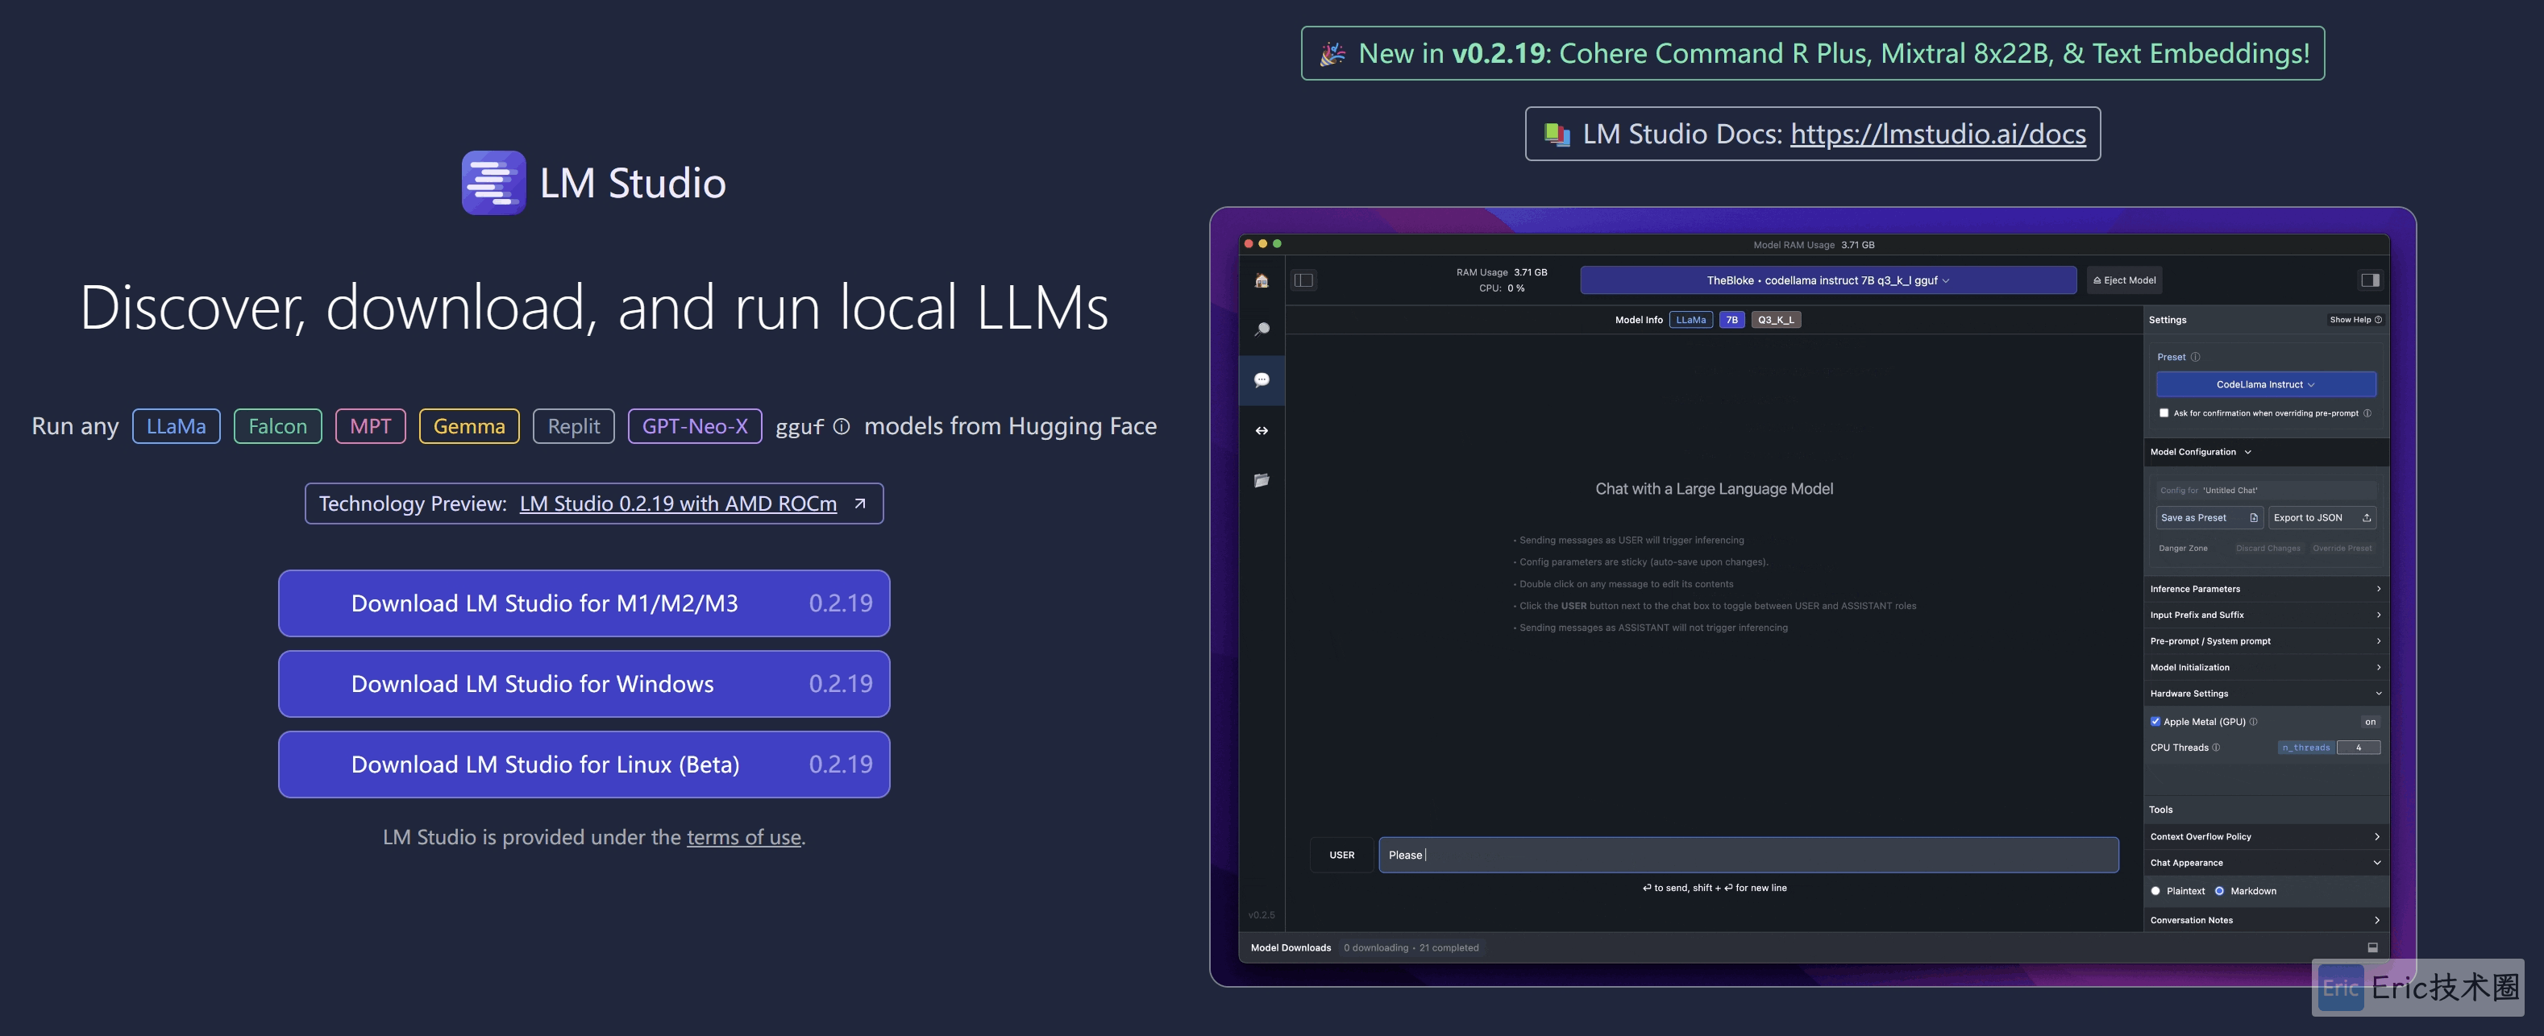Open the My Models folder icon
The image size is (2544, 1036).
[1262, 480]
